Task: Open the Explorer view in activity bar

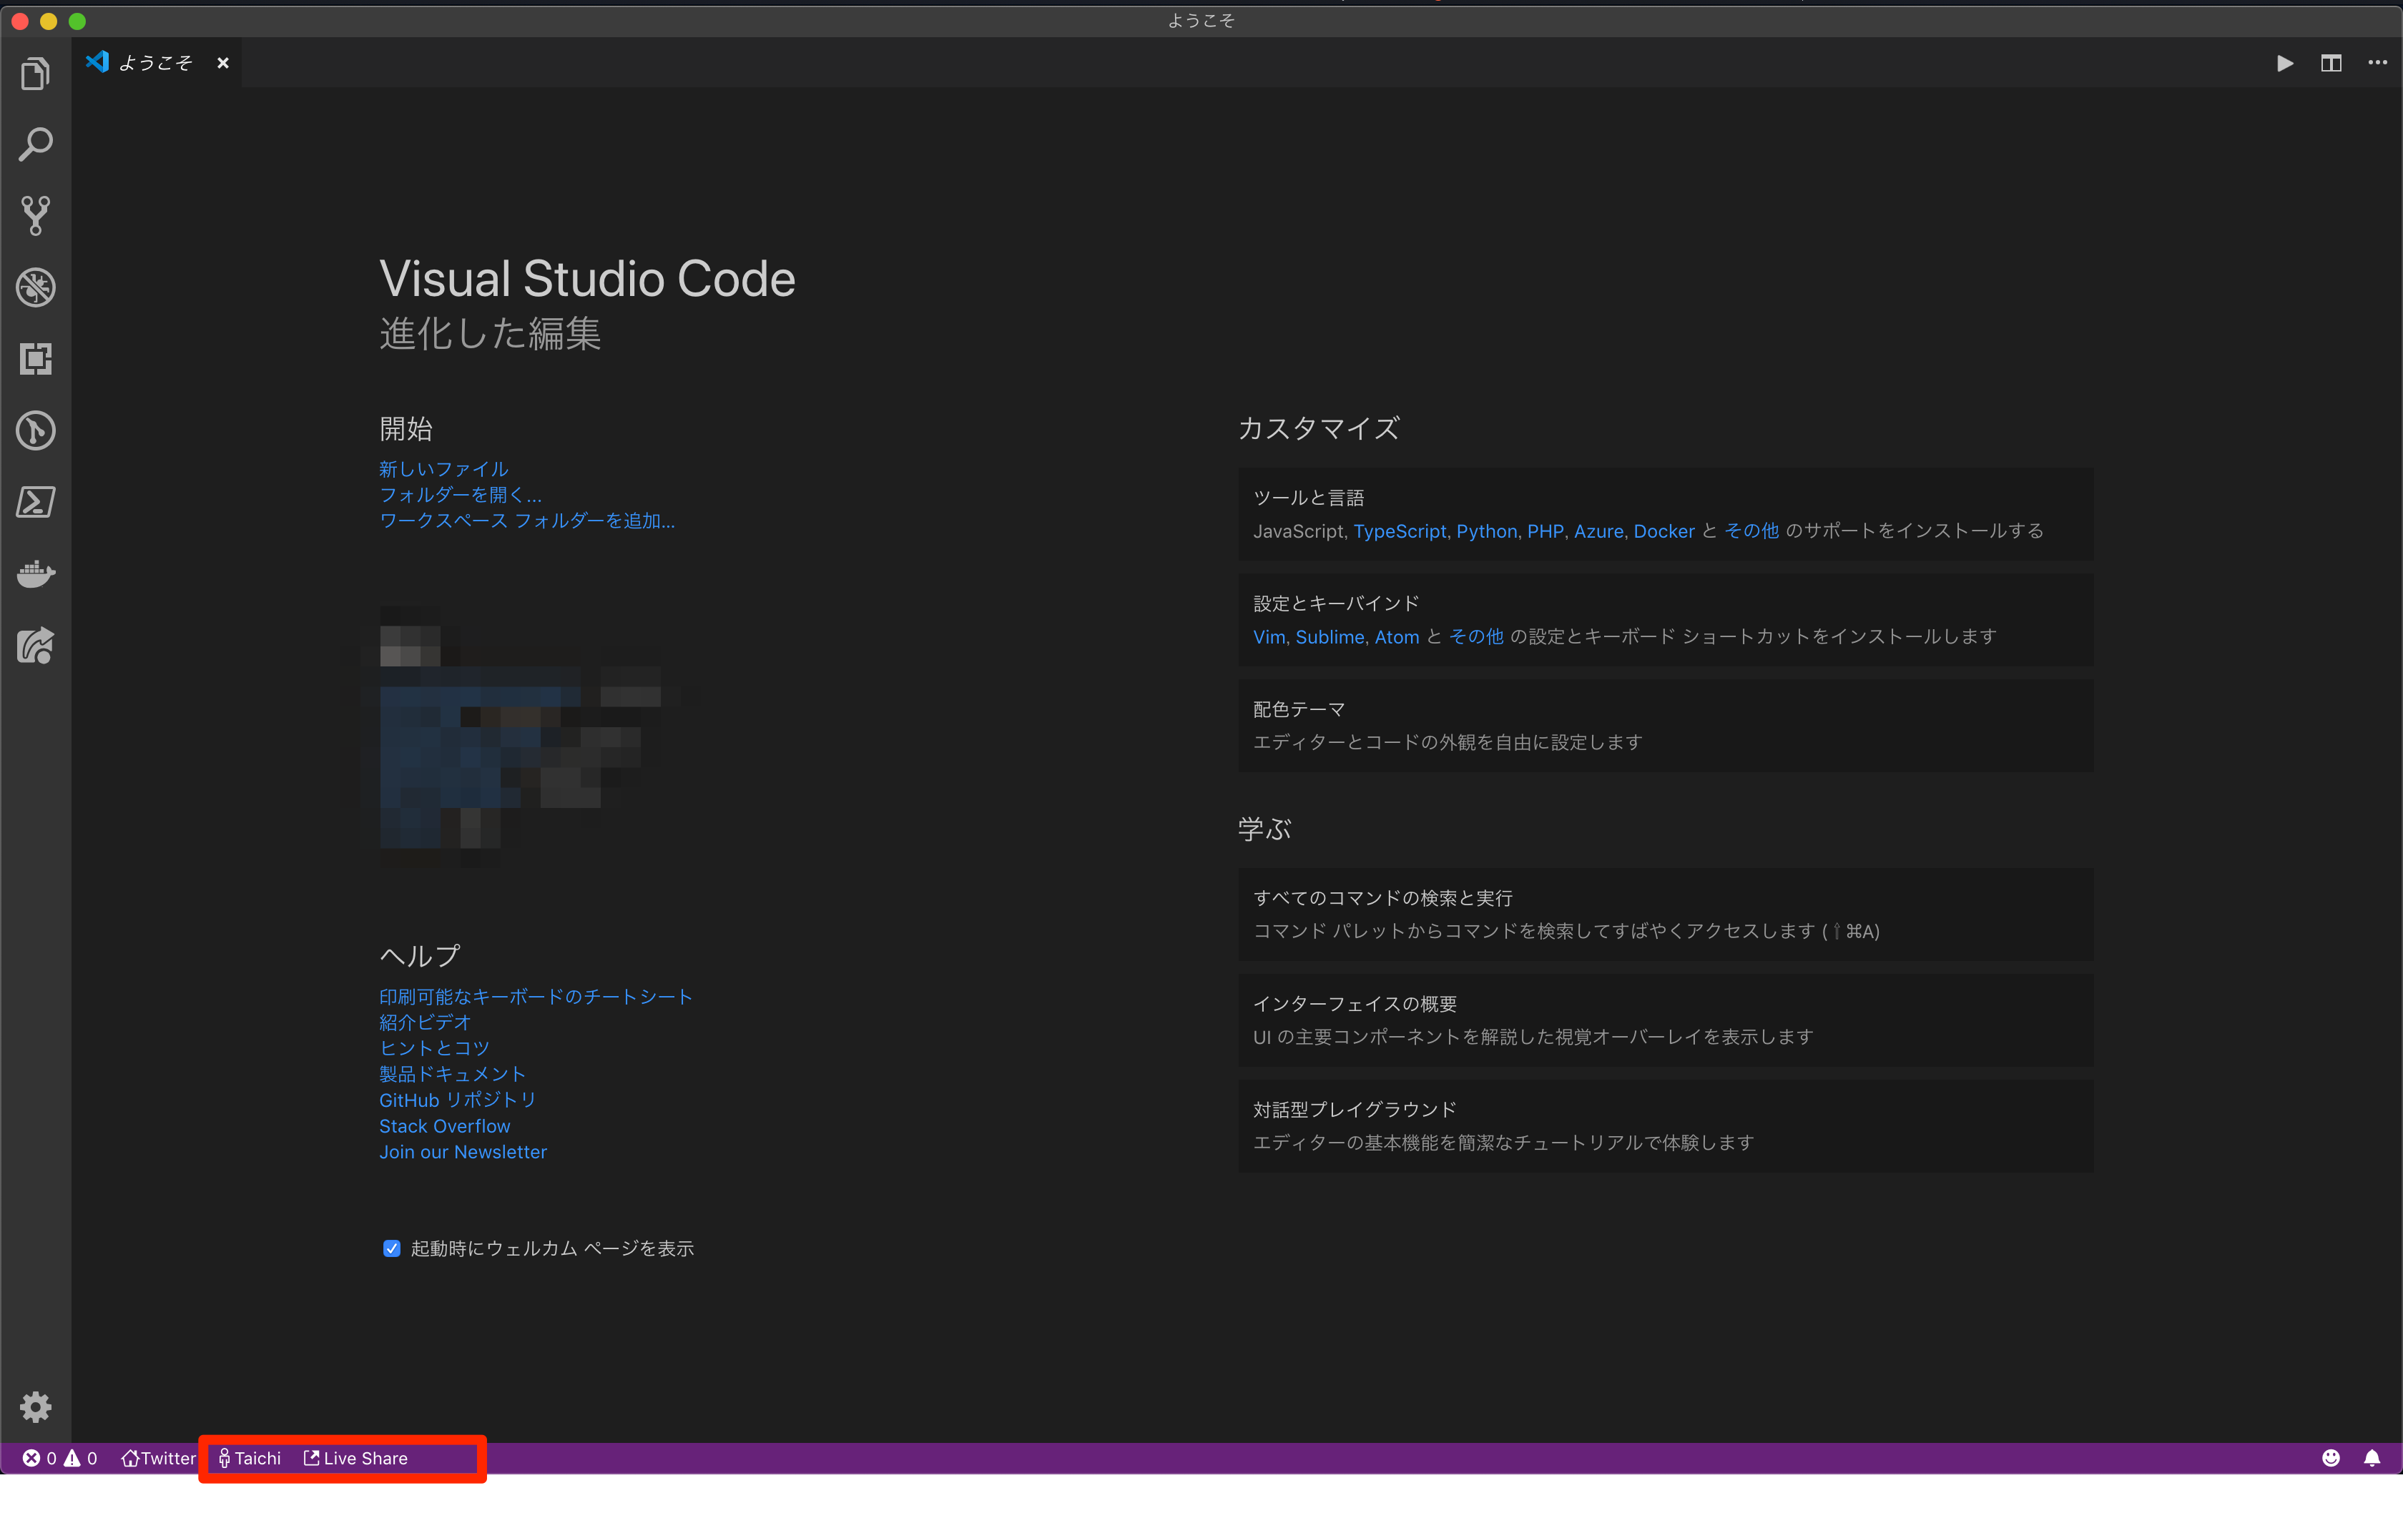Action: [35, 73]
